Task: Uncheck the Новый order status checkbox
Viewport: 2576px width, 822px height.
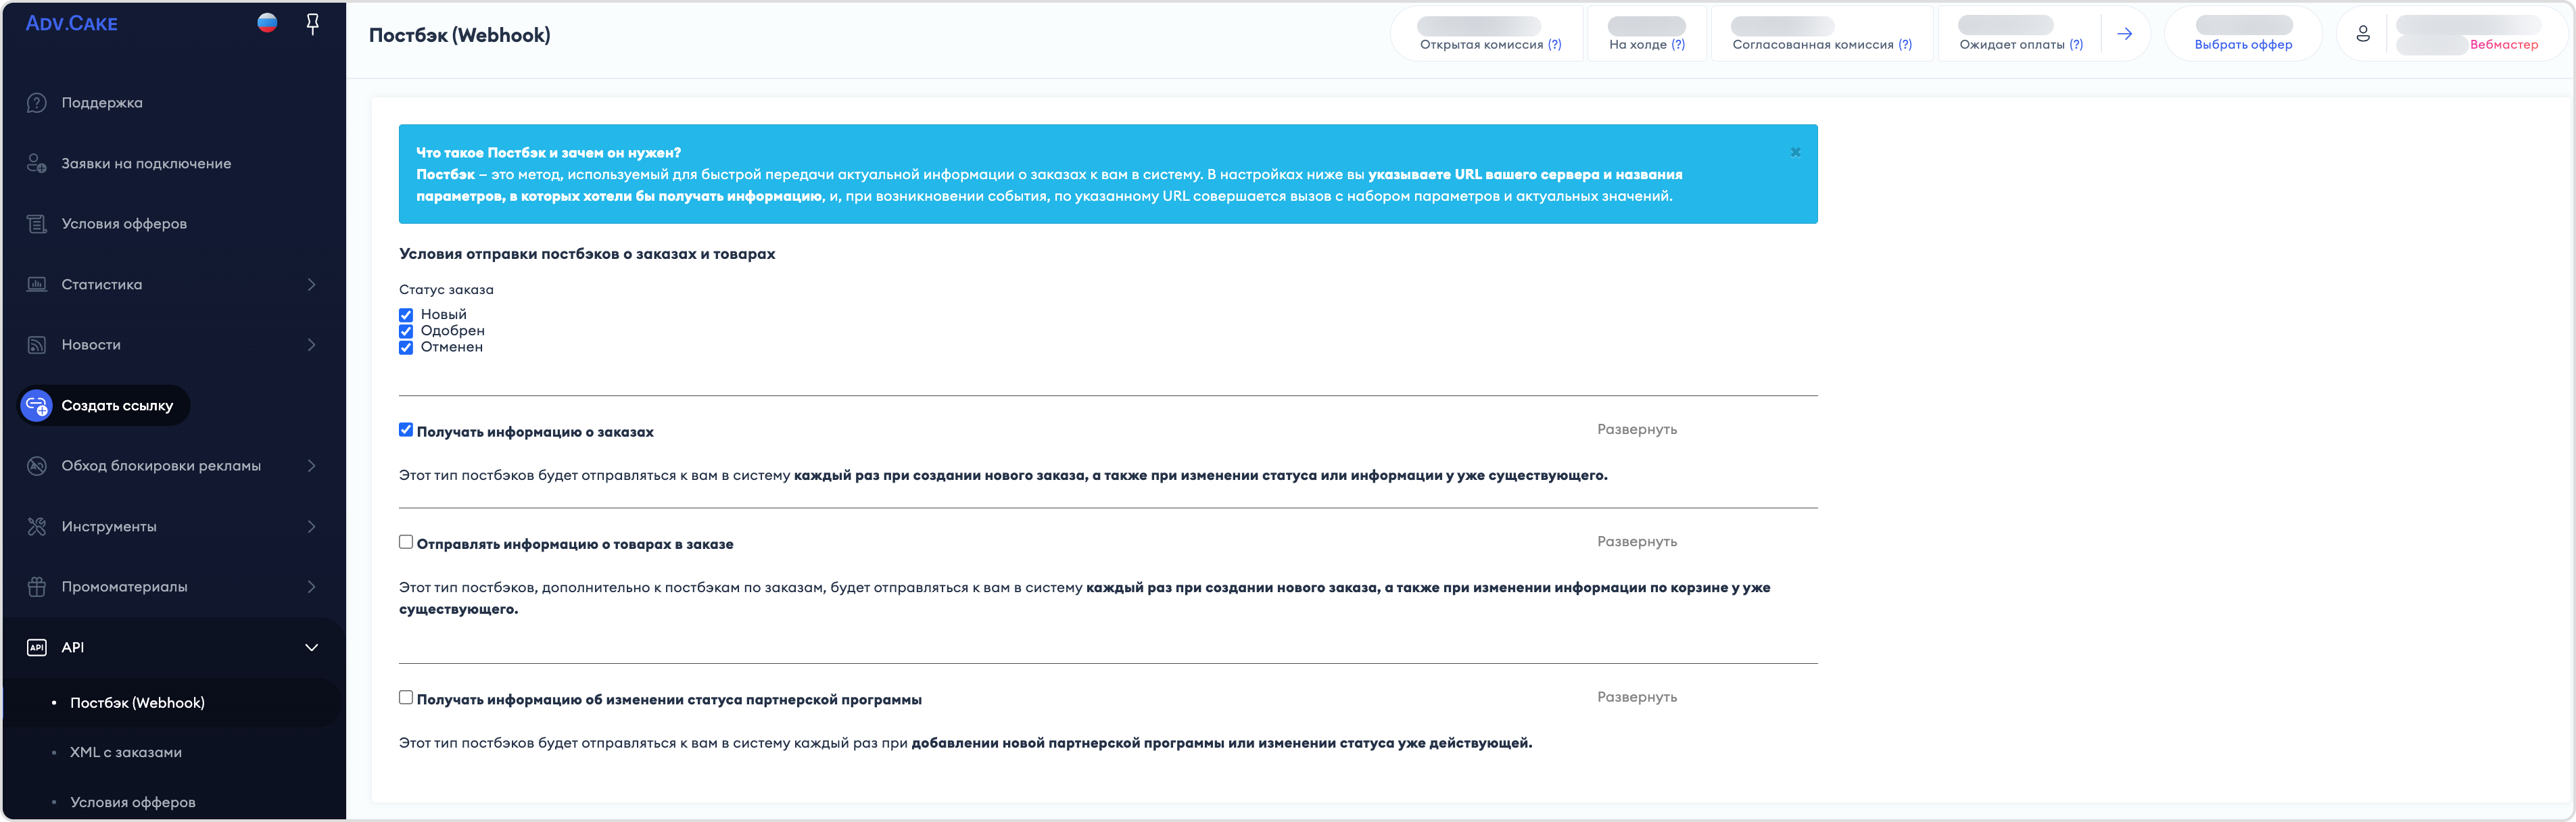Action: tap(406, 315)
